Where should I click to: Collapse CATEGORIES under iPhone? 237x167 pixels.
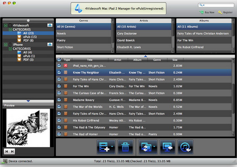coord(10,49)
